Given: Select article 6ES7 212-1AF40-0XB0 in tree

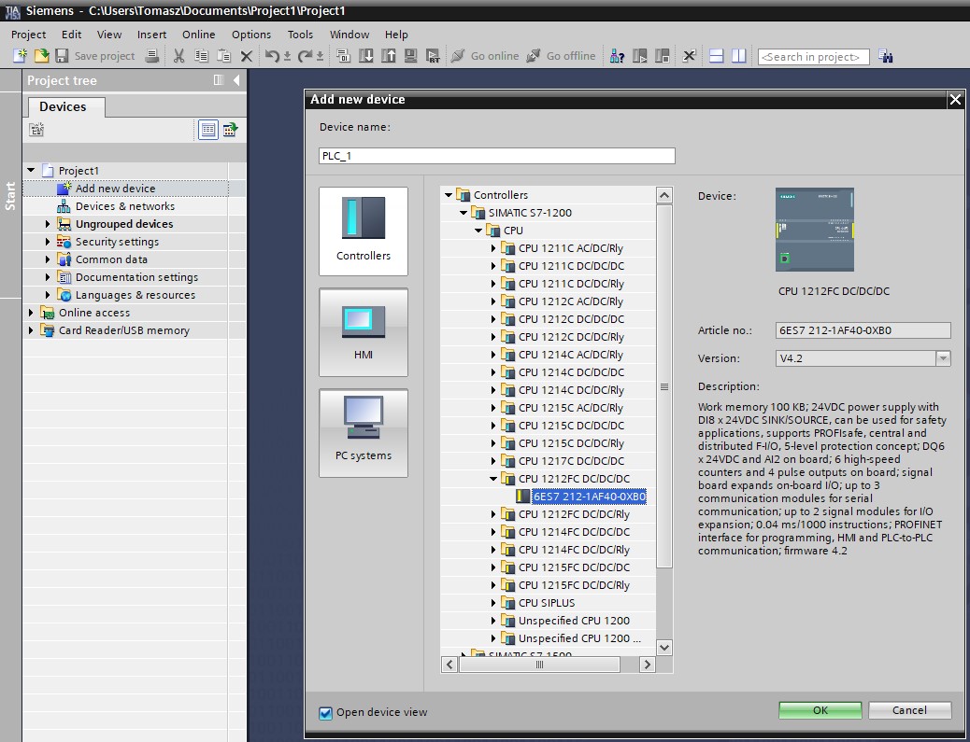Looking at the screenshot, I should 590,497.
